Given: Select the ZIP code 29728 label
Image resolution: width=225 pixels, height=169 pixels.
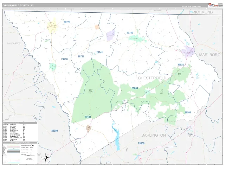Looking at the screenshot, I should tap(67, 22).
